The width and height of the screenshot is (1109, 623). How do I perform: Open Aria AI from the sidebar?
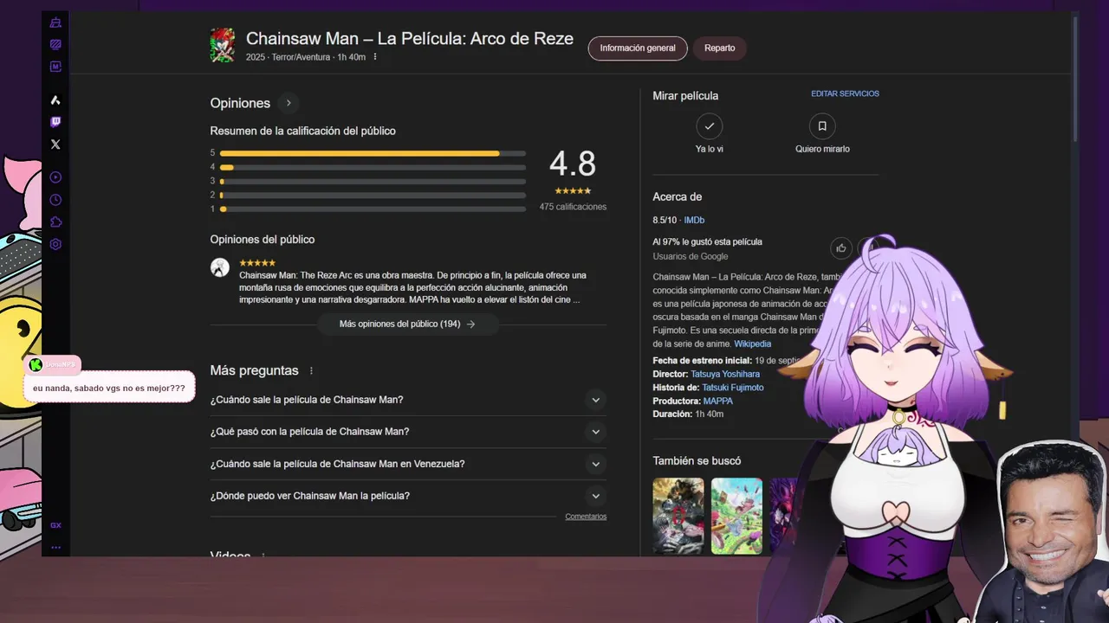[55, 100]
